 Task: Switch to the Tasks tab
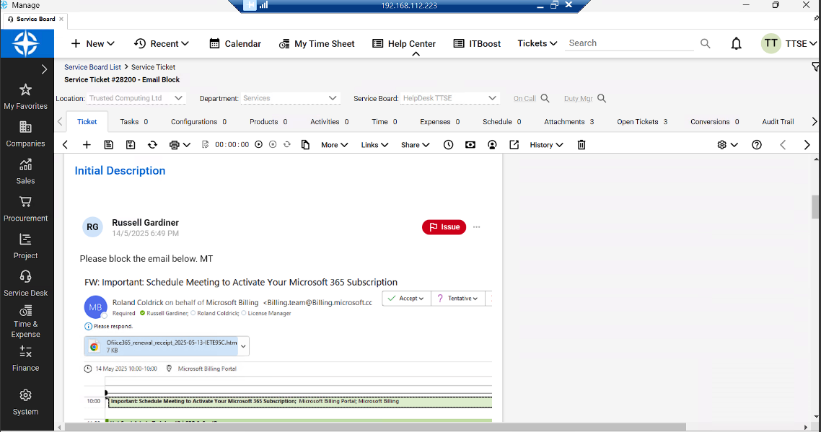(134, 121)
